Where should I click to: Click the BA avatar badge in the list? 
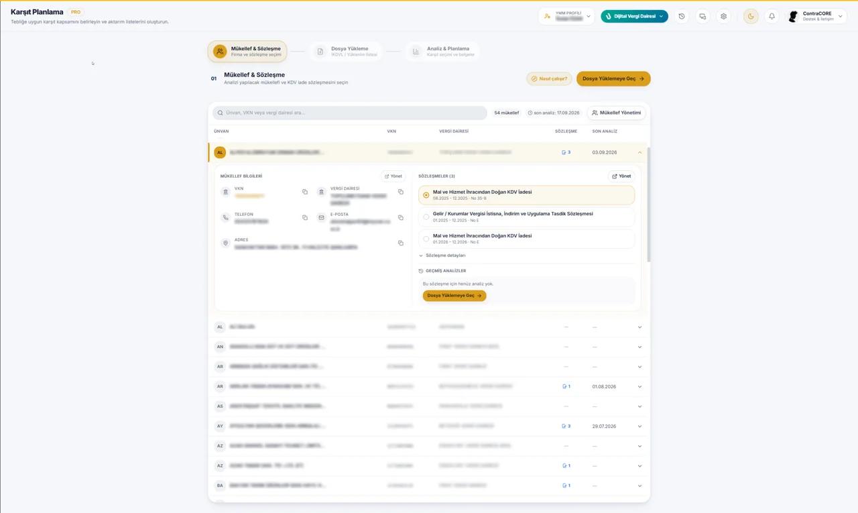click(x=220, y=486)
